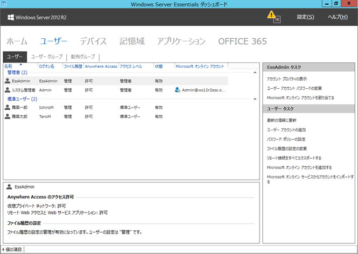Collapse the 管理者 (2) group
The image size is (358, 254).
[255, 73]
